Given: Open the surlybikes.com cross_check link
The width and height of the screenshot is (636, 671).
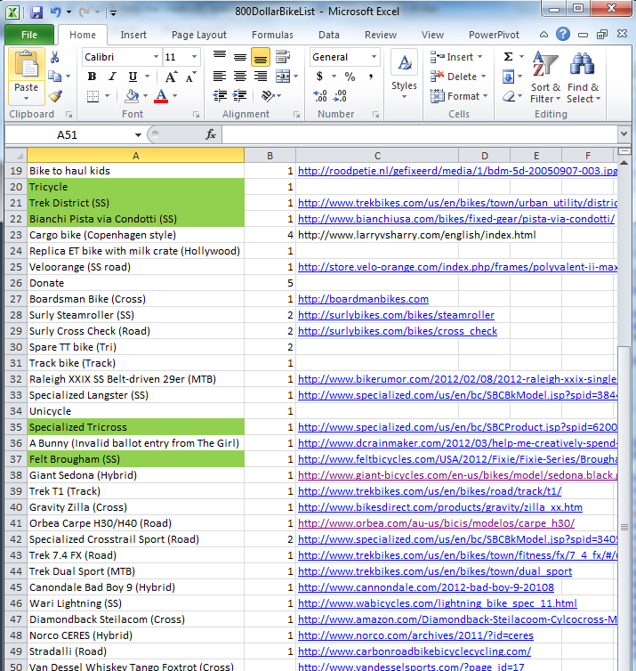Looking at the screenshot, I should click(398, 331).
